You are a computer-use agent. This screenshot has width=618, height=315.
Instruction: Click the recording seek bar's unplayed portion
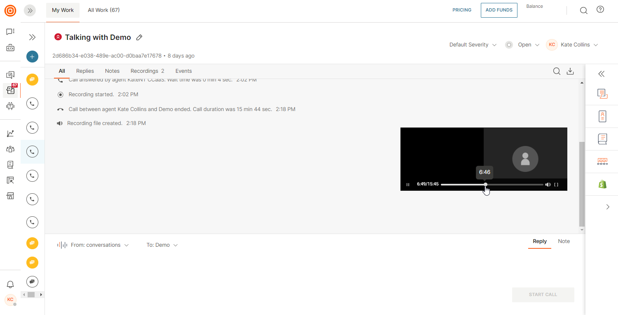[516, 185]
